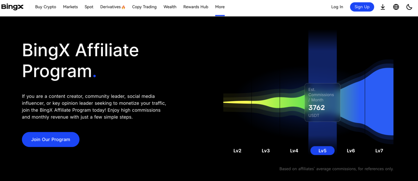Select level Lv2 on chart
Image resolution: width=418 pixels, height=181 pixels.
237,151
